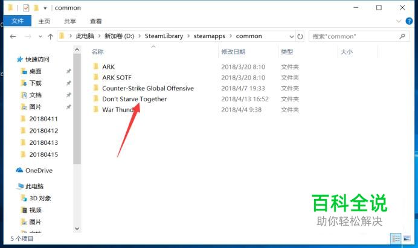Viewport: 418px width, 248px height.
Task: Click the new folder quick access icon
Action: point(36,8)
